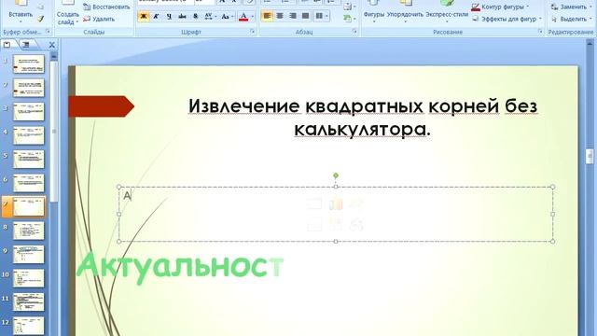Justify the paragraph text
Screen dimensions: 597x336
(x=306, y=16)
